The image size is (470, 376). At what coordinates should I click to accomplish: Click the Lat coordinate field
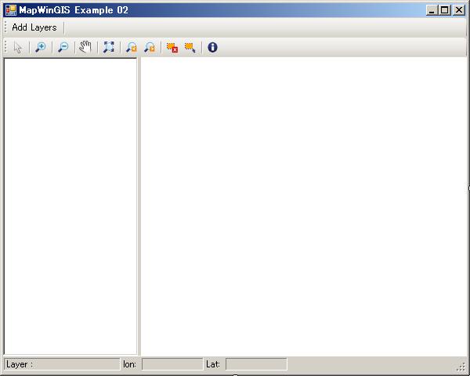pos(255,364)
